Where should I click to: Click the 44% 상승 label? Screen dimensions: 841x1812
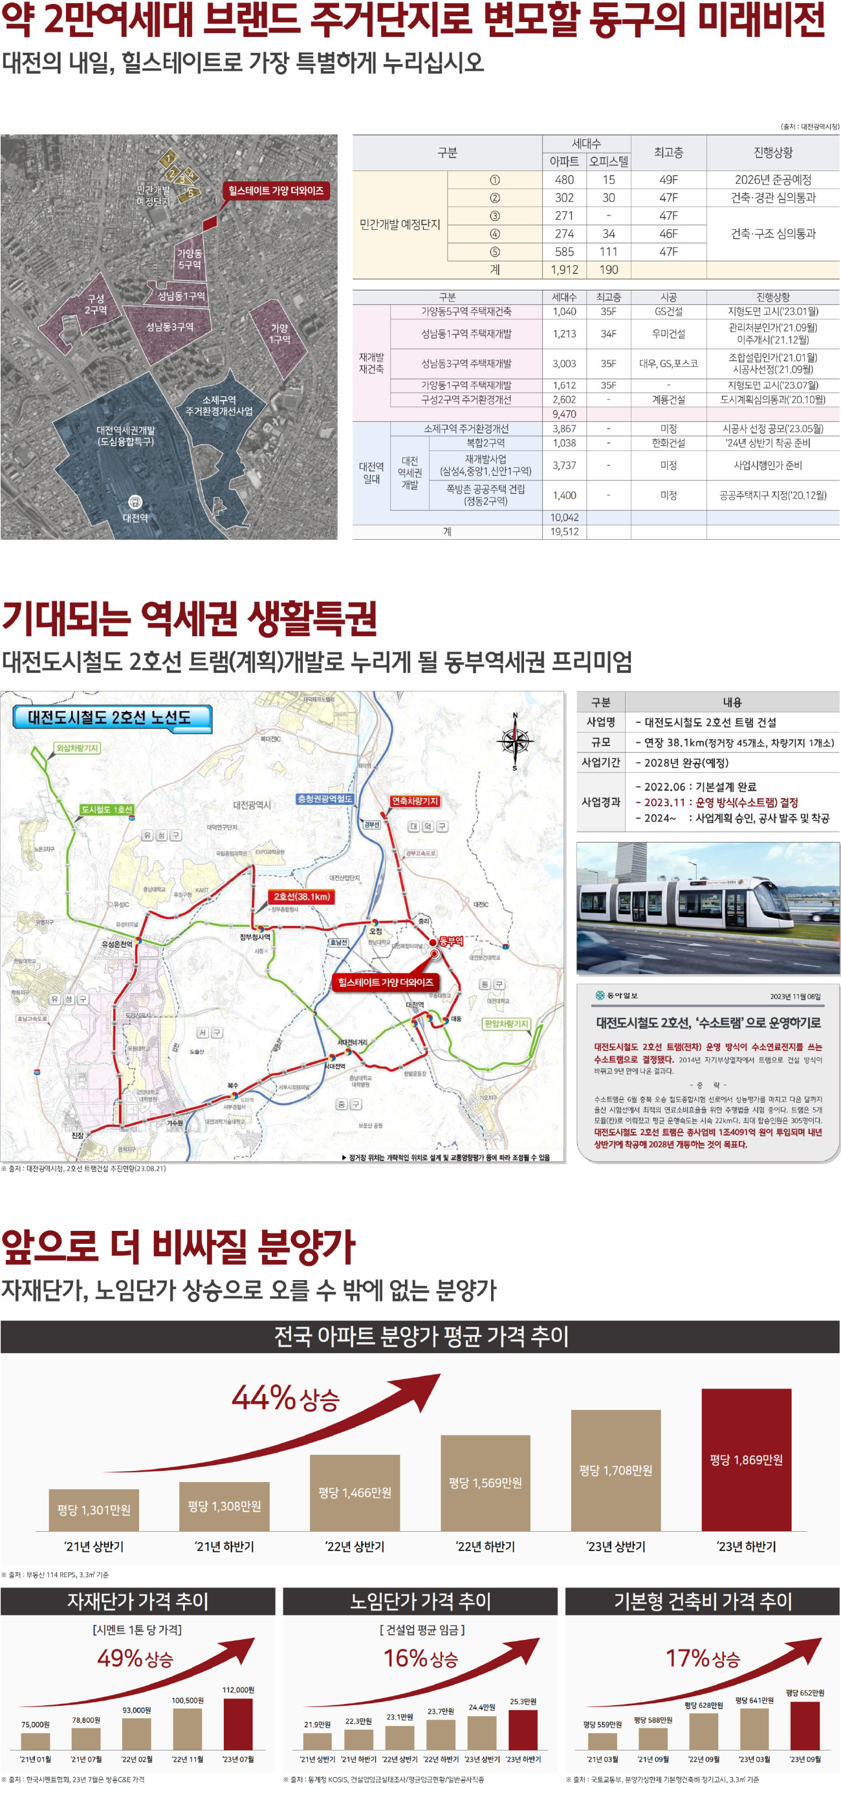[285, 1398]
